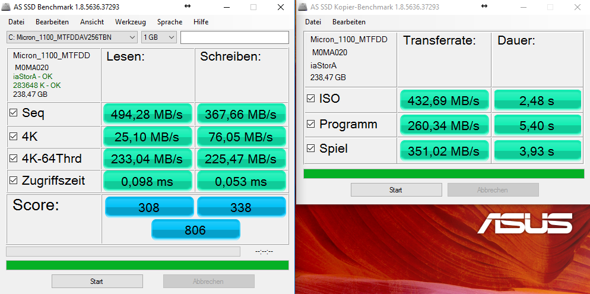
Task: Click the Score: label
Action: 36,206
